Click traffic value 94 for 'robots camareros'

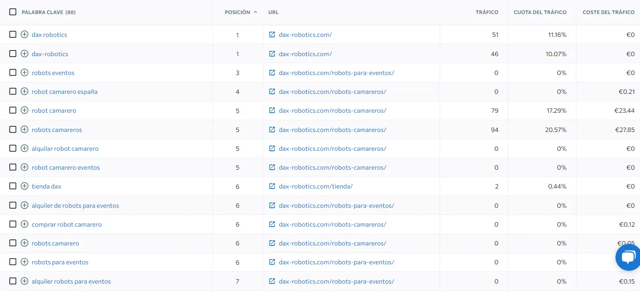(x=494, y=130)
